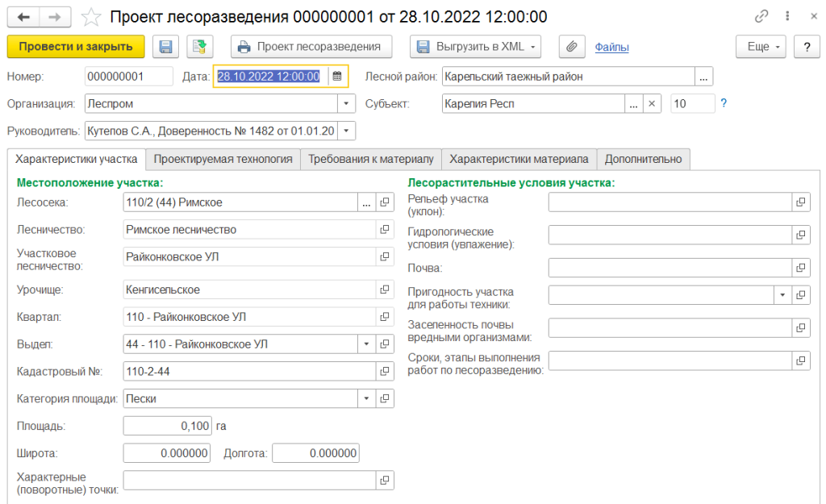
Task: Expand Пригодность участка для техники dropdown
Action: 782,295
